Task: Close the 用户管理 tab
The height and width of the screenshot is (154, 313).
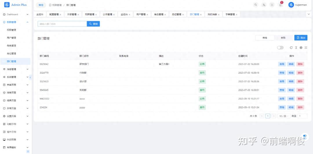Action: coord(147,14)
